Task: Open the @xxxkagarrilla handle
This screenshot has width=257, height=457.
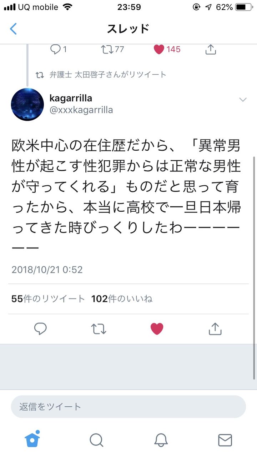Action: pos(81,110)
